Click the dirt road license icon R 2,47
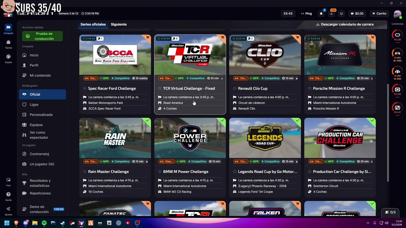 click(x=397, y=108)
